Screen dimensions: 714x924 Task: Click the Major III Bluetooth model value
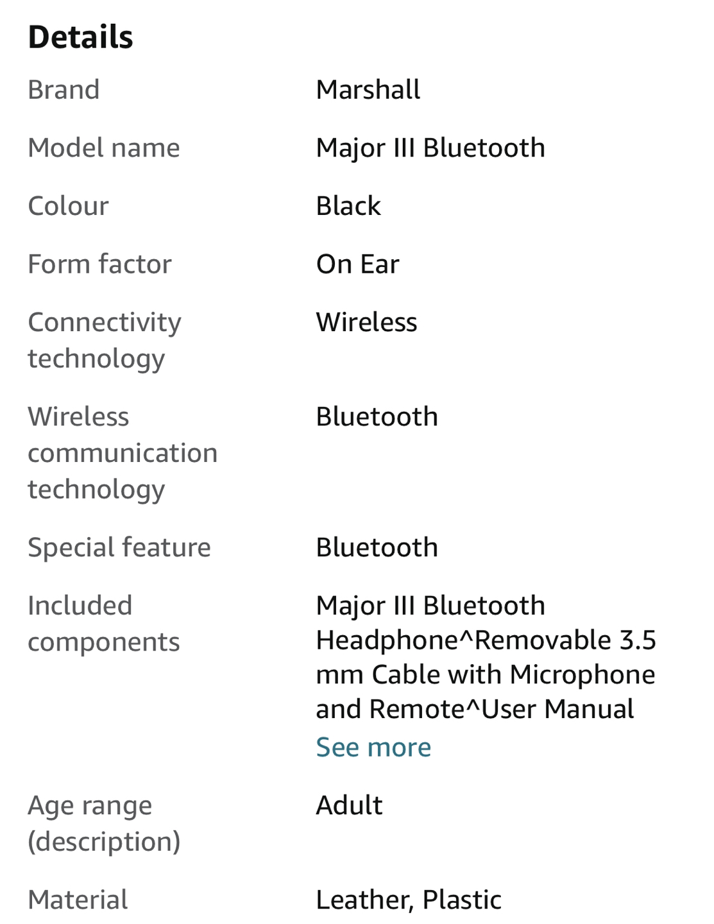pyautogui.click(x=430, y=148)
